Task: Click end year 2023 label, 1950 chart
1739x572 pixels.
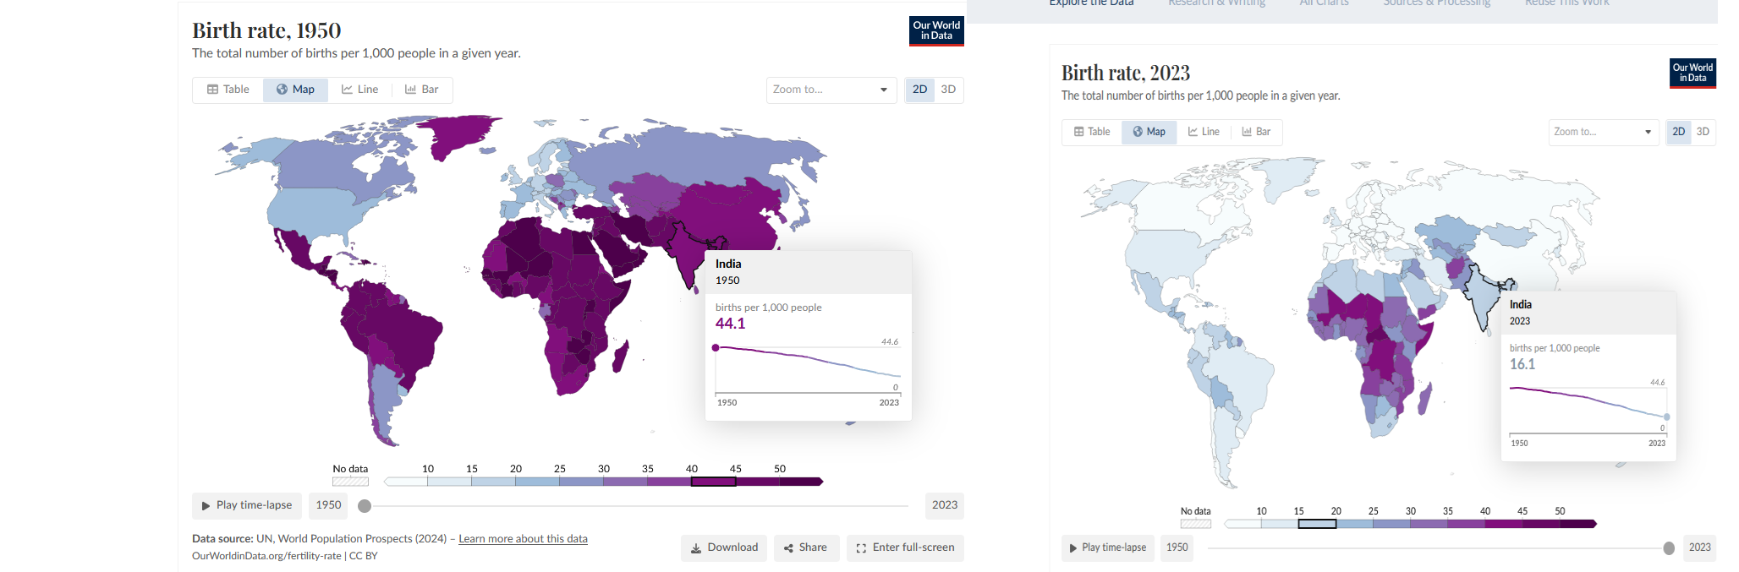Action: 945,505
